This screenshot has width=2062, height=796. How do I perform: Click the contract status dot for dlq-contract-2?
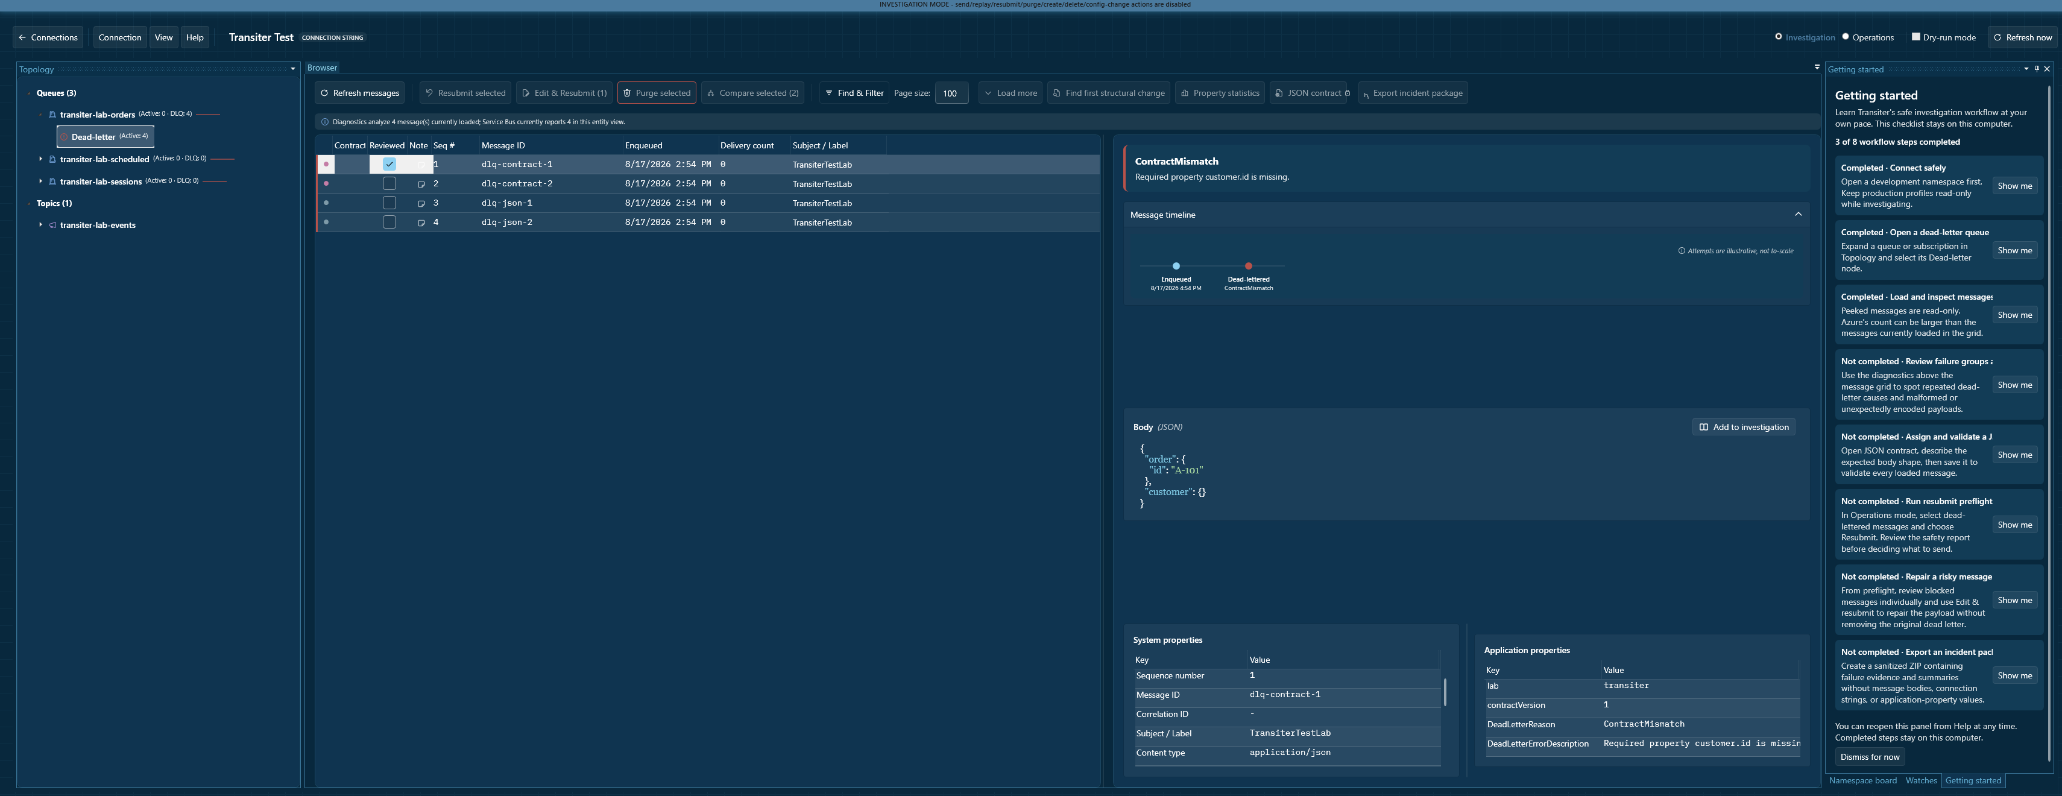326,183
